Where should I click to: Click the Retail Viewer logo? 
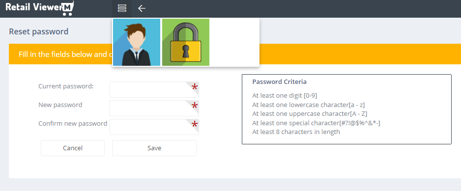coord(40,8)
